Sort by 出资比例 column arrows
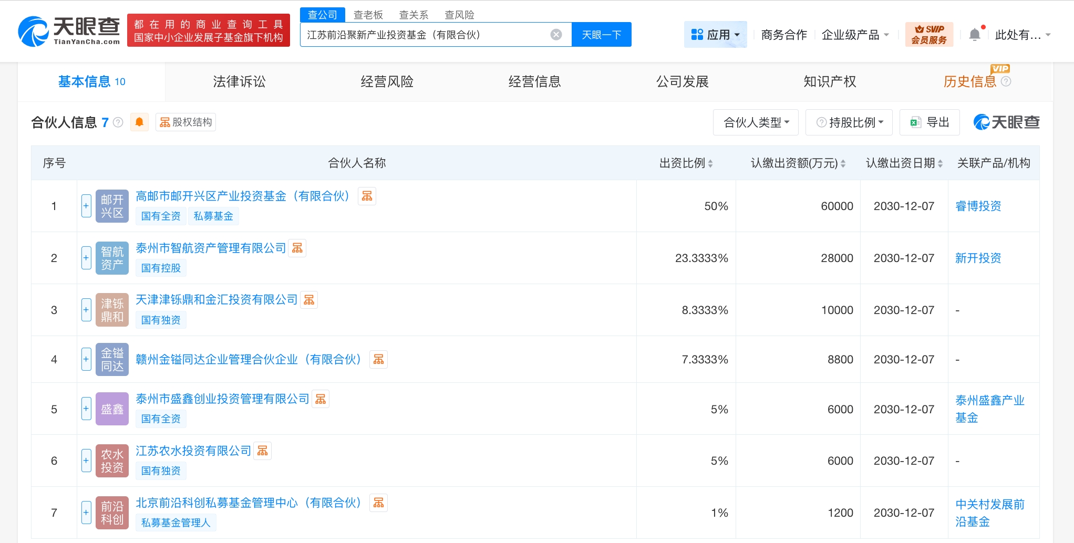1074x543 pixels. click(710, 163)
